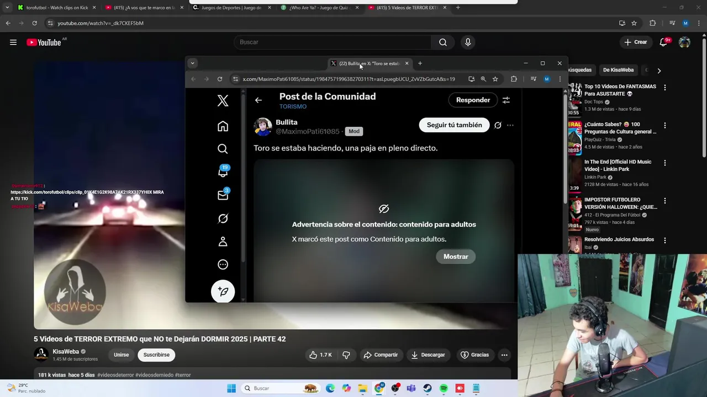Open tab search dropdown in main Chrome window
Screen dimensions: 707x397
pyautogui.click(x=7, y=8)
